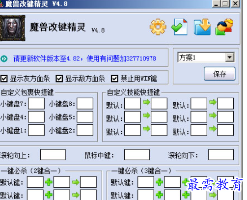Click the small title bar app icon

tap(1, 4)
